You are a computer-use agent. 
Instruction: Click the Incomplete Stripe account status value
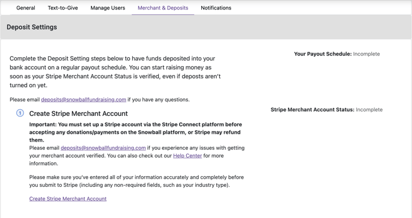369,110
